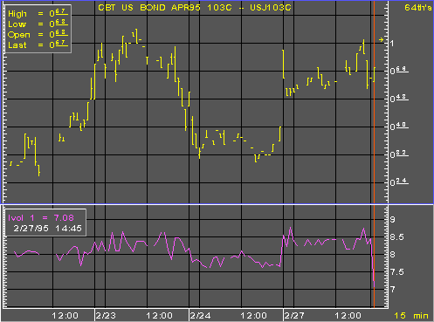This screenshot has height=322, width=434.
Task: Click the Open value in the legend box
Action: tap(59, 34)
